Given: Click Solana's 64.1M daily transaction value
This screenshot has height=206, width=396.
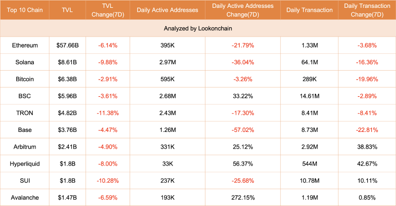Looking at the screenshot, I should point(309,62).
